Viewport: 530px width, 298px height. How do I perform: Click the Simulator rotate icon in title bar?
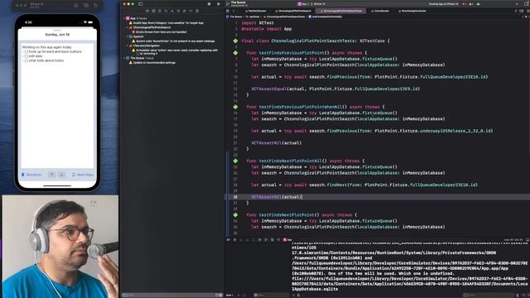96,6
